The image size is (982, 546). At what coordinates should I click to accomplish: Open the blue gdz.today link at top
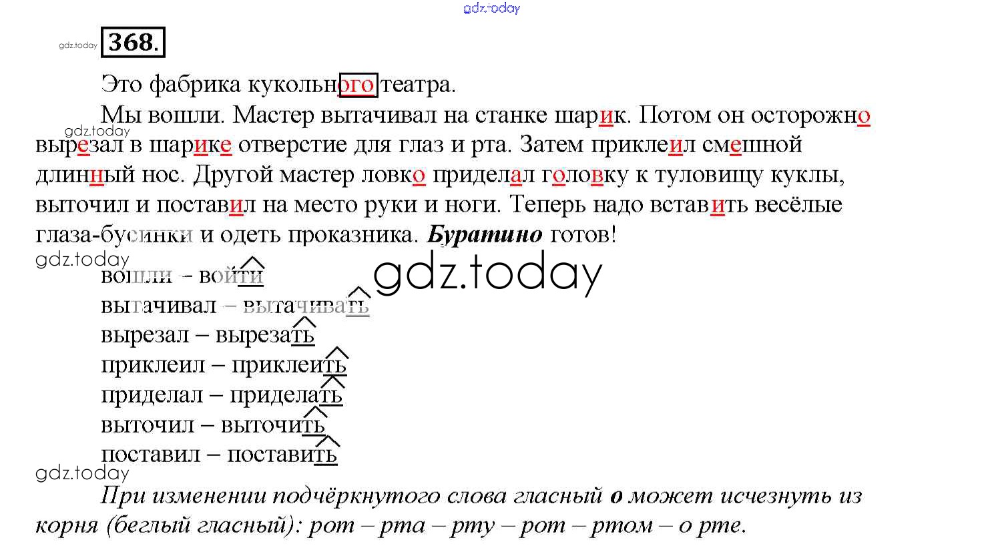pos(491,8)
